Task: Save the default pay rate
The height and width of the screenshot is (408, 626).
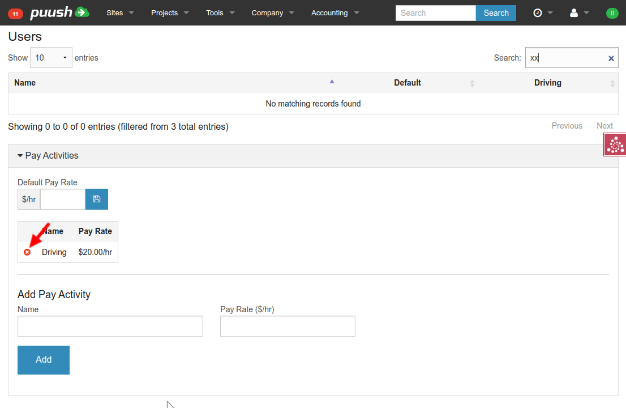Action: click(x=96, y=199)
